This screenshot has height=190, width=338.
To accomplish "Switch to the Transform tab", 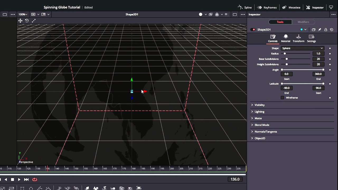I will (298, 39).
